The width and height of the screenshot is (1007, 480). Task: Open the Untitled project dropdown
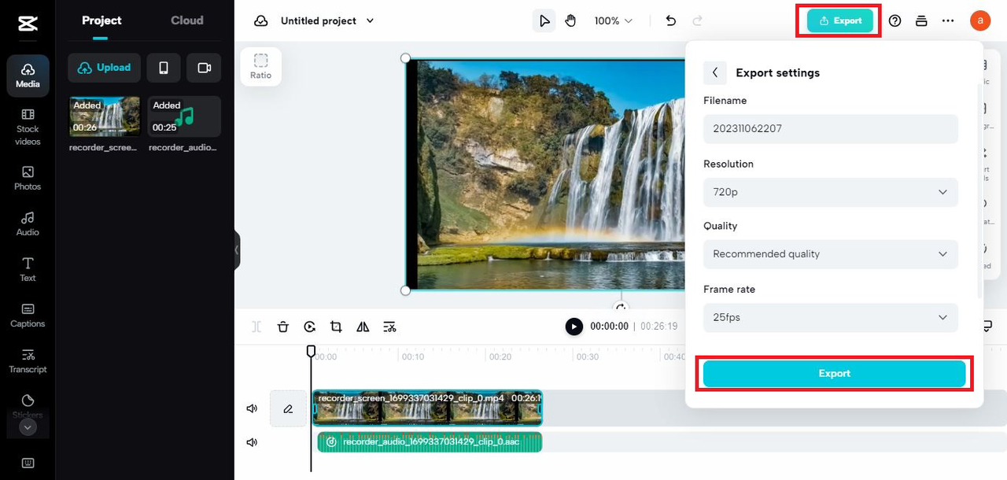327,21
